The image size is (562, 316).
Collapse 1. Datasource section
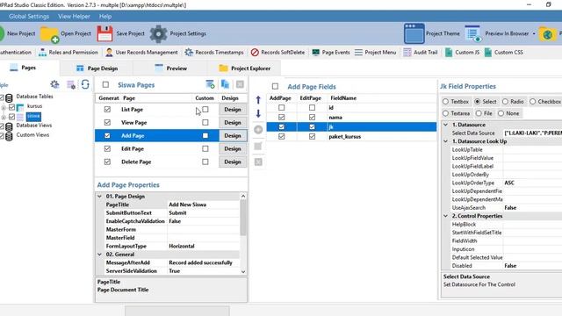[x=445, y=125]
